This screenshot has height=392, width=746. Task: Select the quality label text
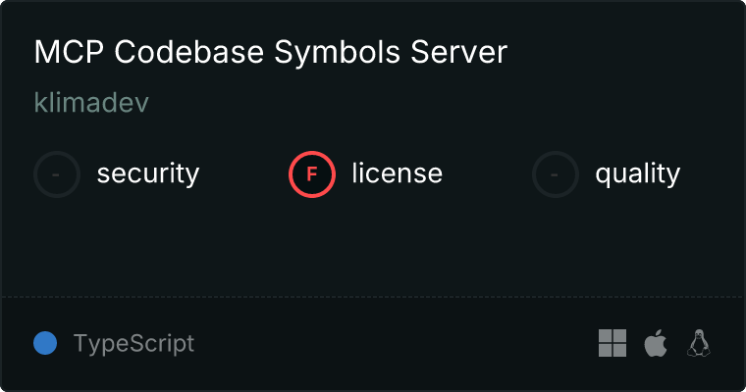coord(637,174)
